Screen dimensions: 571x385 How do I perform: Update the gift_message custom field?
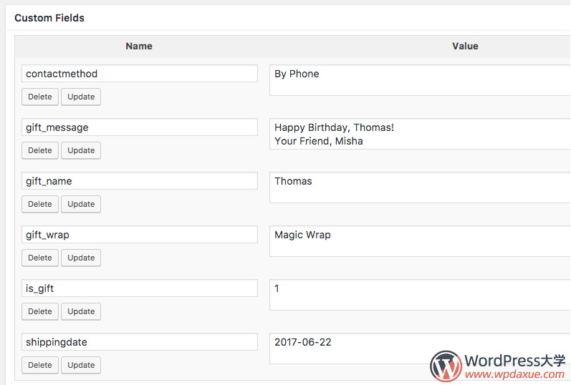(81, 150)
